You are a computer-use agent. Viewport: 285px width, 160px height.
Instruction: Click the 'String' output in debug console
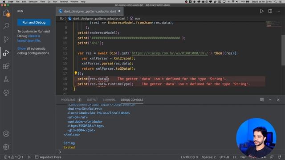coord(69,143)
